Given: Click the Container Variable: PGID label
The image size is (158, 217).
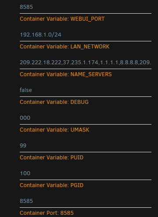Looking at the screenshot, I should 51,185.
